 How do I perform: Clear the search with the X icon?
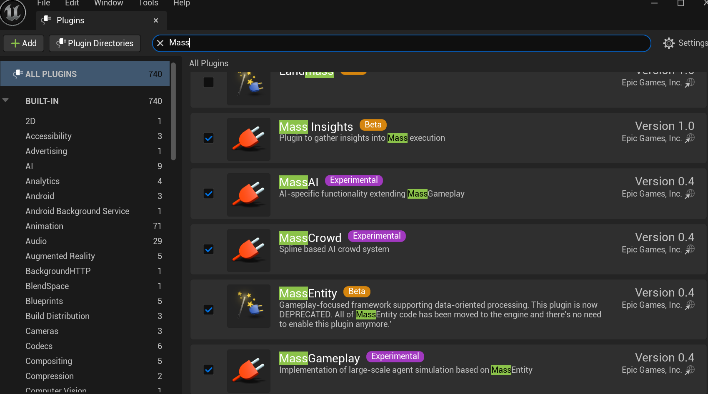pos(160,43)
